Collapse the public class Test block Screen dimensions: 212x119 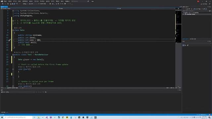13,55
